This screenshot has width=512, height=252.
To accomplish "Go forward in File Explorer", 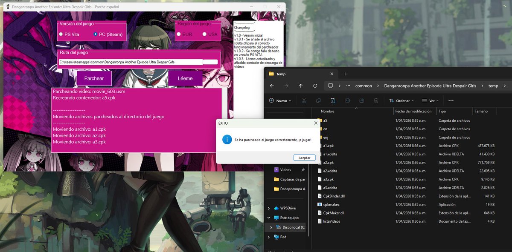I will [286, 86].
